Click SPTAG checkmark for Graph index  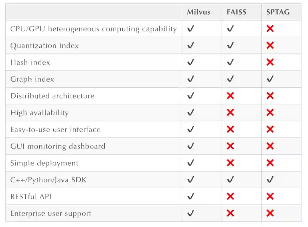(x=270, y=79)
